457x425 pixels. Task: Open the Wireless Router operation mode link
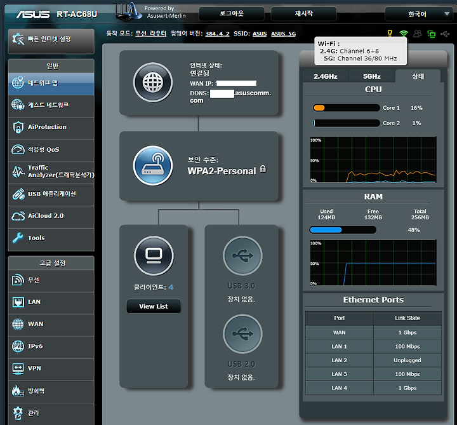[x=150, y=34]
